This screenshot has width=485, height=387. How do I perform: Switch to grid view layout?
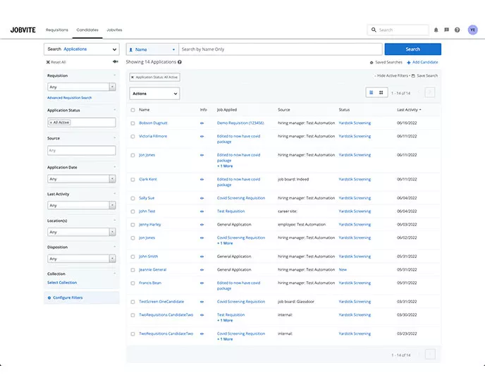[x=381, y=92]
